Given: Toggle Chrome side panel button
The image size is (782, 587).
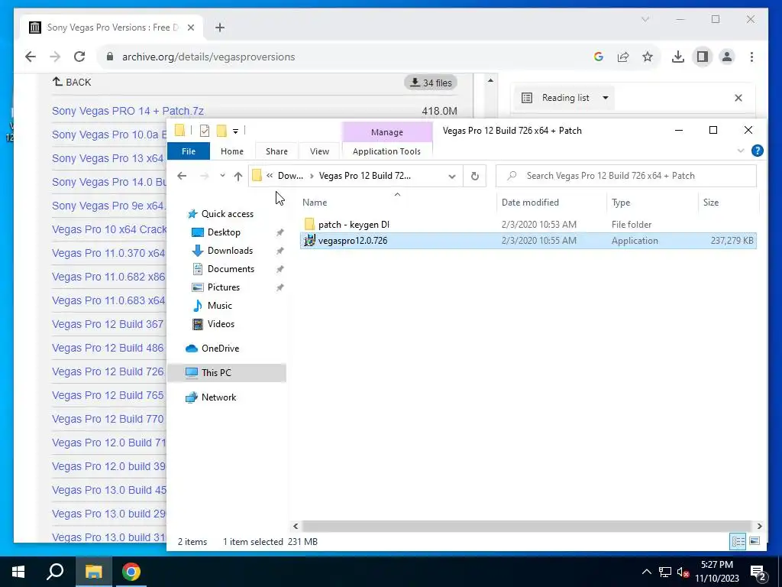Looking at the screenshot, I should pyautogui.click(x=703, y=57).
